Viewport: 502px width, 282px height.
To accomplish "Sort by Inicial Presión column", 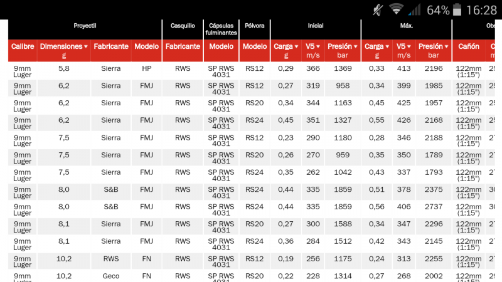I will [343, 46].
